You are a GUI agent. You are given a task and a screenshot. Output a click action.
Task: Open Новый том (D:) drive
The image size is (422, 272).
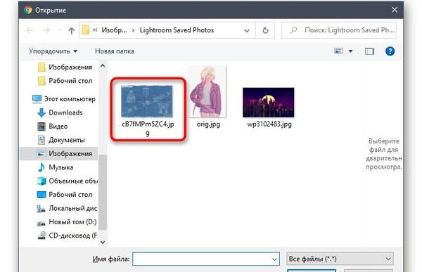67,222
